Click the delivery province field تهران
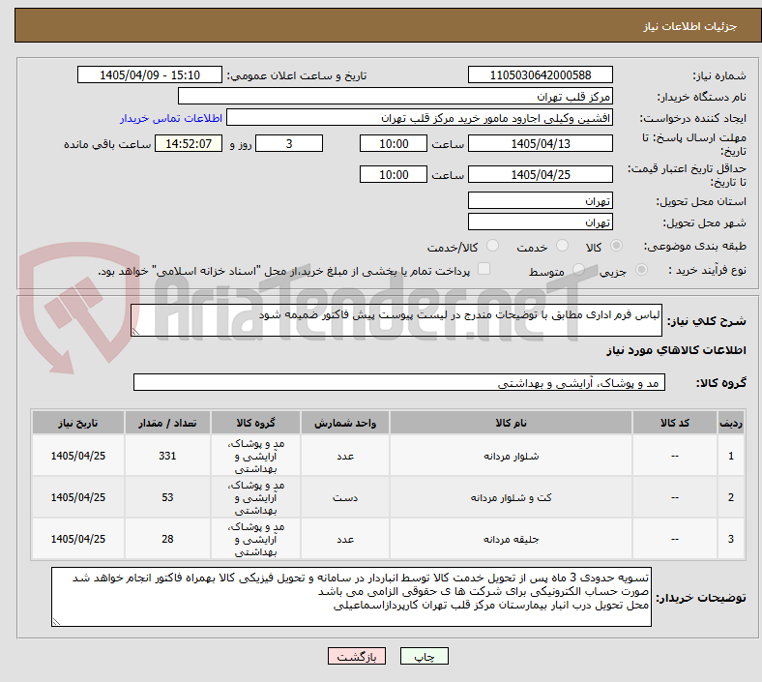This screenshot has width=762, height=682. 540,201
